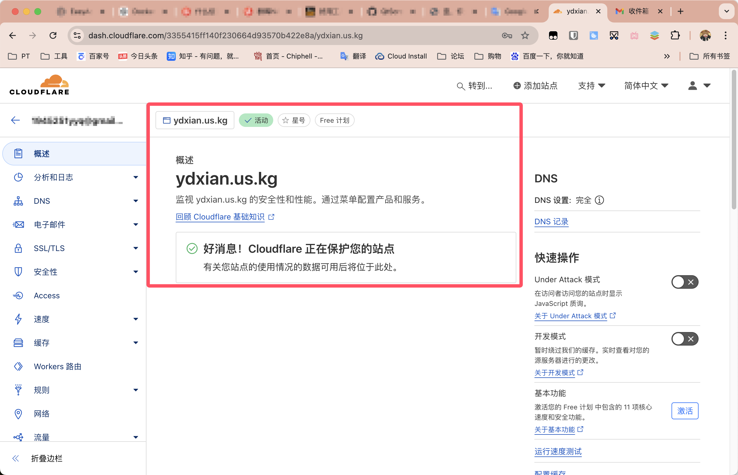738x475 pixels.
Task: Expand the 分析和日志 submenu arrow
Action: 135,177
